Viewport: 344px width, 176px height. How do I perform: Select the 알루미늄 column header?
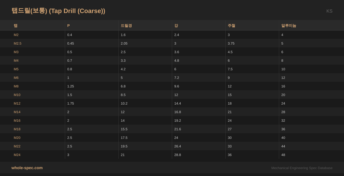(x=288, y=26)
